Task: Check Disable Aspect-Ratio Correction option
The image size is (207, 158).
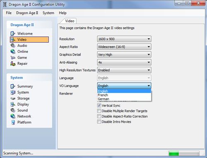Action: [x=99, y=116]
